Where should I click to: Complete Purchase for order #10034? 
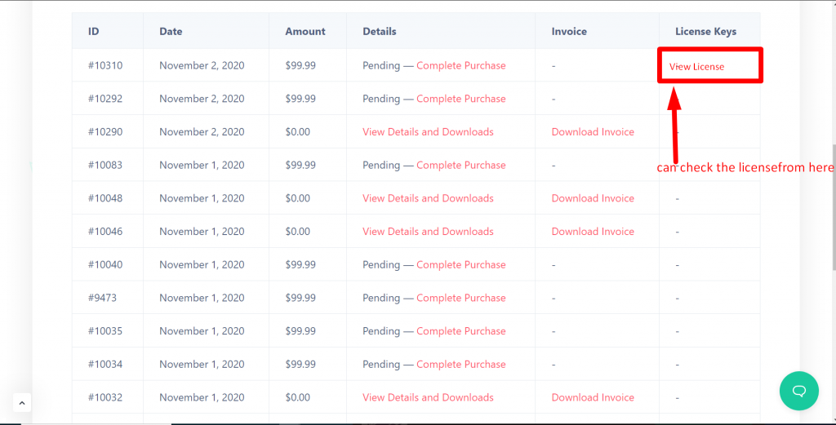[x=460, y=365]
